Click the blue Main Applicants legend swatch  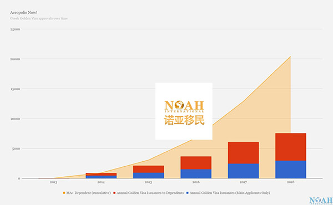(188, 193)
